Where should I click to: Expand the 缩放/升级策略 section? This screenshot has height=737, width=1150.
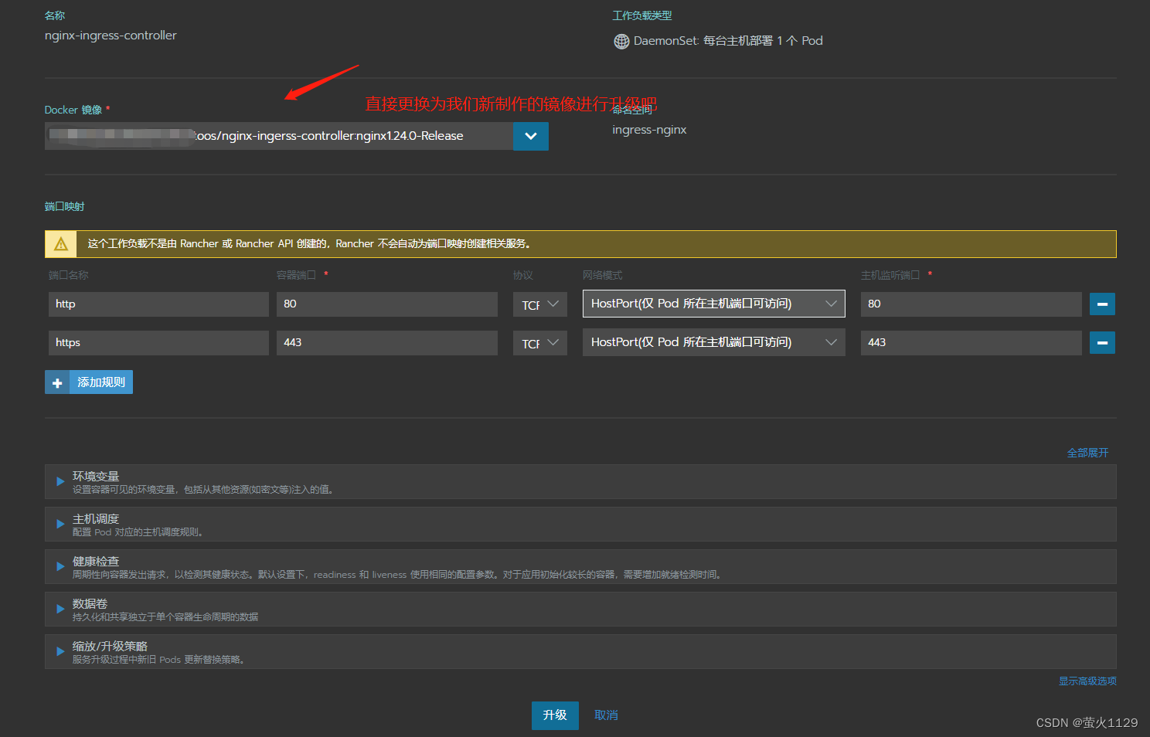coord(580,652)
